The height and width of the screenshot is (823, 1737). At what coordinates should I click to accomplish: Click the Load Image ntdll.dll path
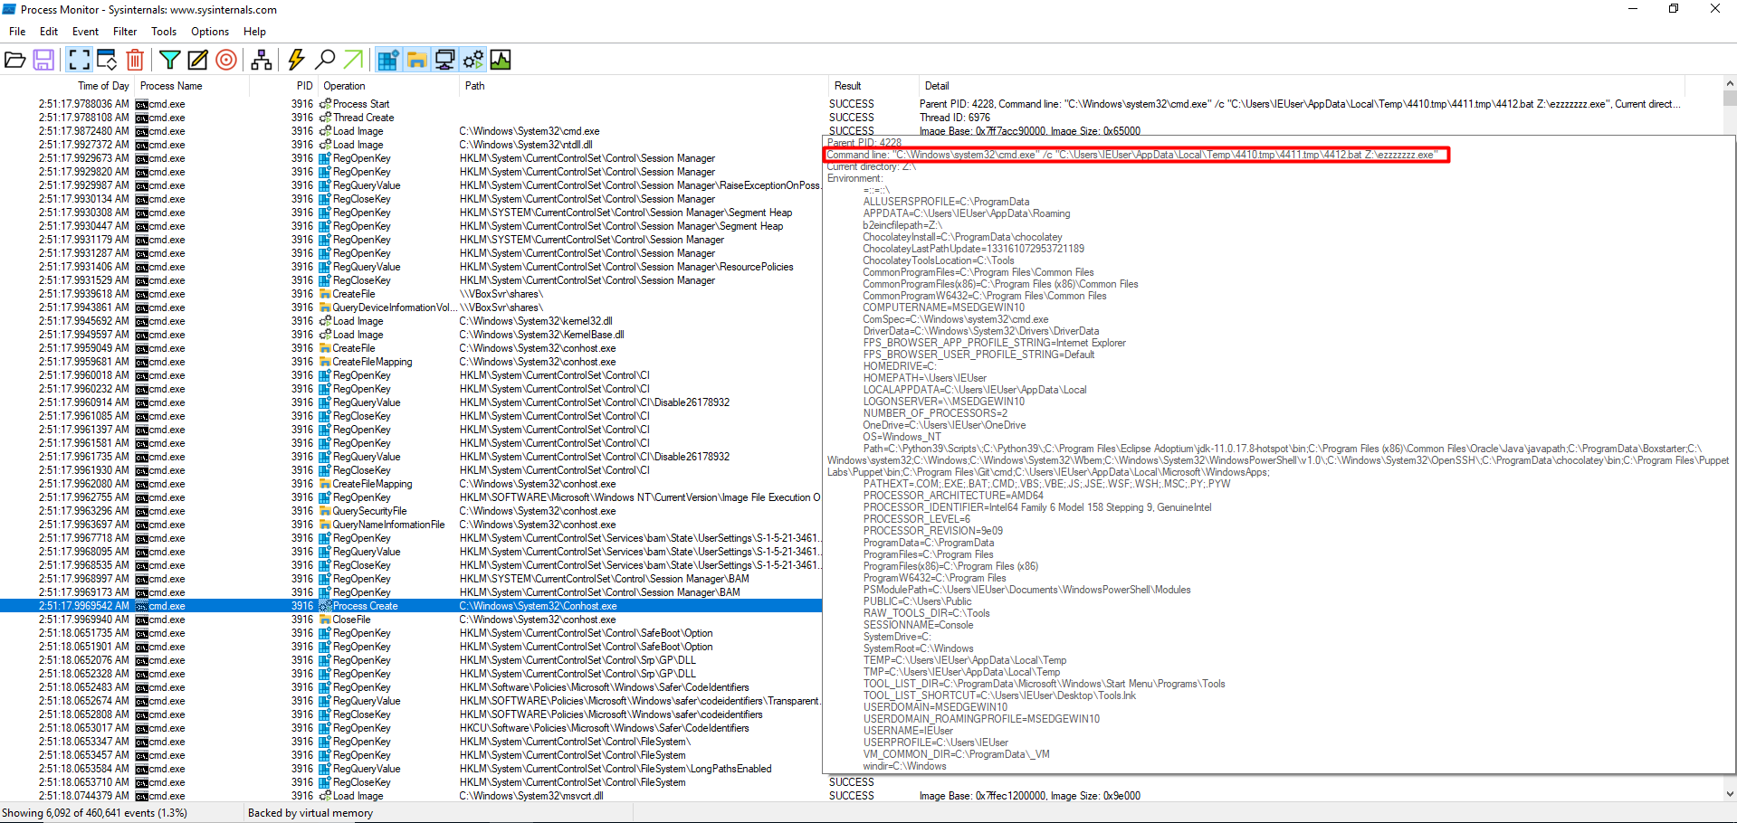526,145
